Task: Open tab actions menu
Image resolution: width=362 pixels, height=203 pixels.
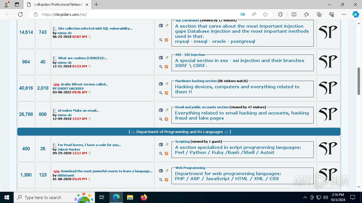Action: click(17, 5)
